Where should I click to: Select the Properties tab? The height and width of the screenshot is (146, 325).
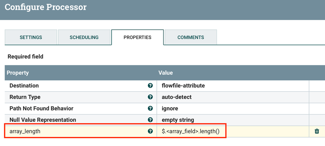point(137,37)
